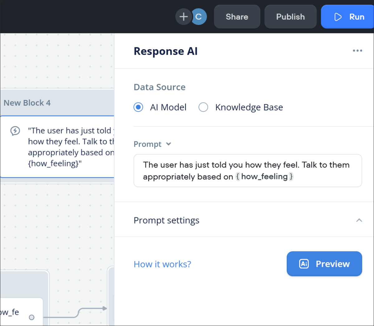Screen dimensions: 374x326
Task: Click the Share button
Action: [x=237, y=17]
